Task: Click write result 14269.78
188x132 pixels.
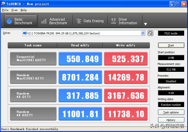Action: click(x=126, y=77)
